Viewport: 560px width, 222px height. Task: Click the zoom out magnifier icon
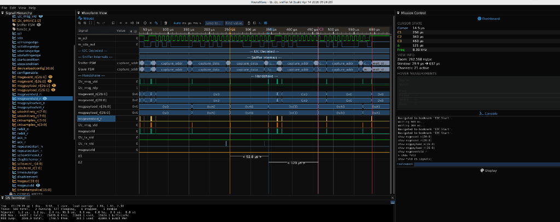coord(85,23)
